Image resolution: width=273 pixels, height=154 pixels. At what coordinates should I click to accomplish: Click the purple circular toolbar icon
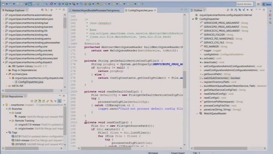(x=52, y=4)
